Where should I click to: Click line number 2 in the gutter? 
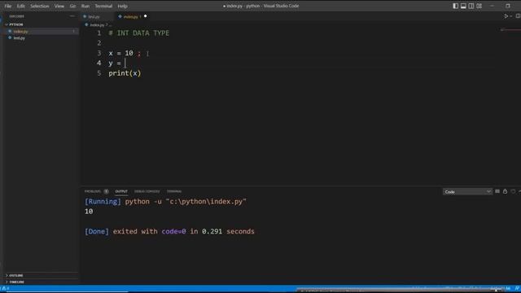[x=99, y=43]
